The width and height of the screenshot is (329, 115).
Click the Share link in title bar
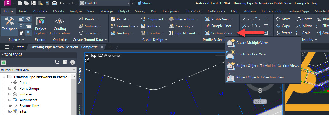tap(144, 3)
